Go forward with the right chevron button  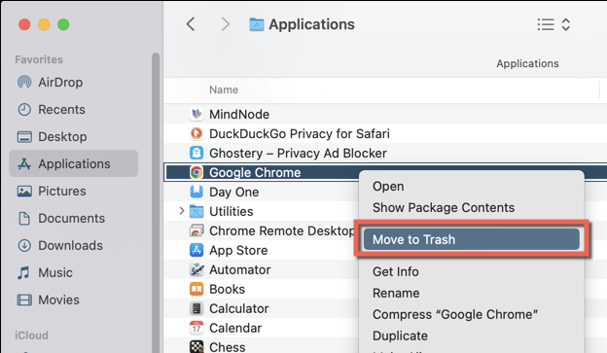click(x=226, y=24)
